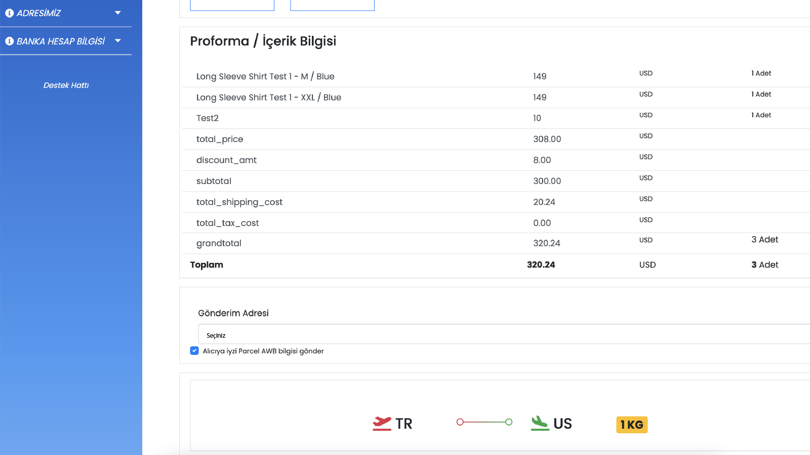Click the 3 Adet in the grandtotal row
Viewport: 810px width, 455px height.
coord(765,240)
